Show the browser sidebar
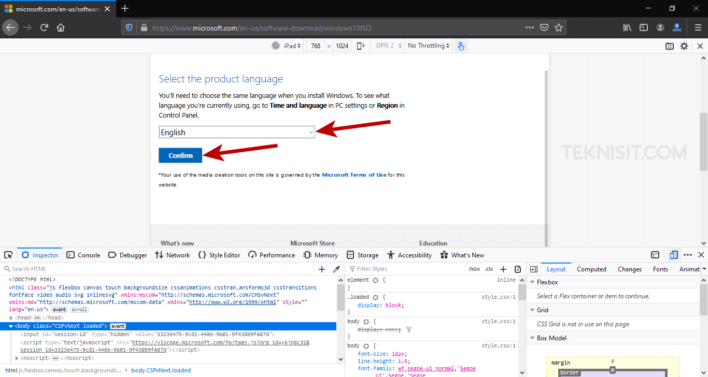Viewport: 708px width, 377px height. [x=644, y=27]
